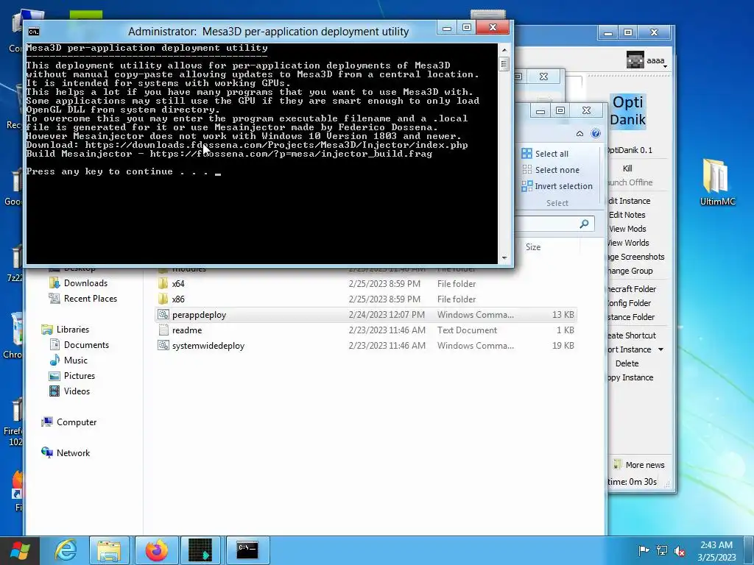The width and height of the screenshot is (754, 565).
Task: Open Instance Folder from launcher
Action: click(631, 316)
